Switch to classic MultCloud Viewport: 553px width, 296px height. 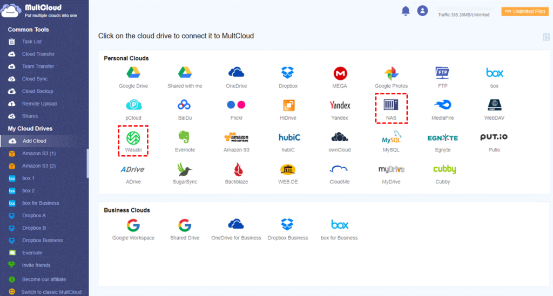51,292
